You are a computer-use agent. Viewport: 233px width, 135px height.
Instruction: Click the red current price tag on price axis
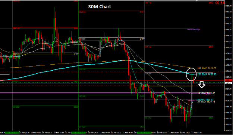[x=229, y=80]
